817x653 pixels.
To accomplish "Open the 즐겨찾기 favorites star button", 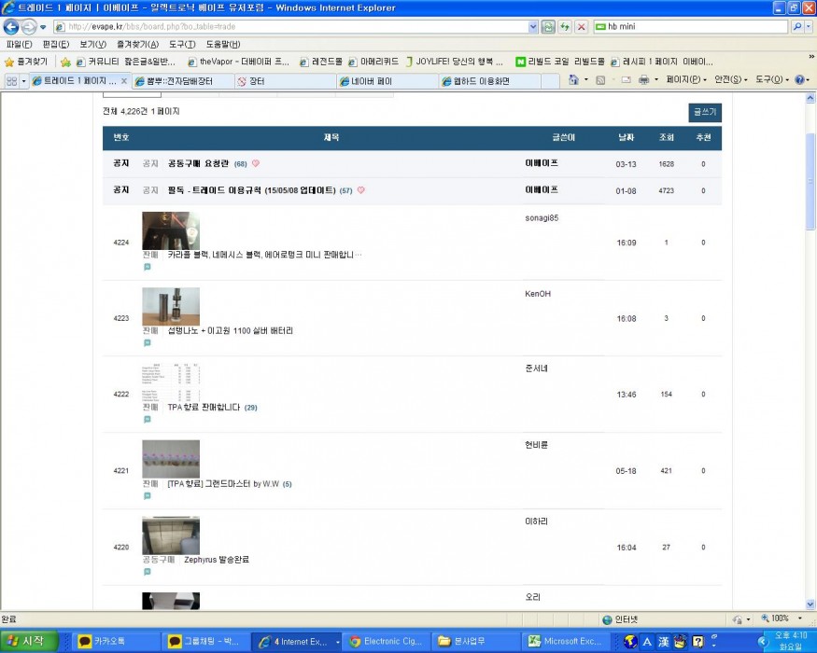I will coord(28,62).
